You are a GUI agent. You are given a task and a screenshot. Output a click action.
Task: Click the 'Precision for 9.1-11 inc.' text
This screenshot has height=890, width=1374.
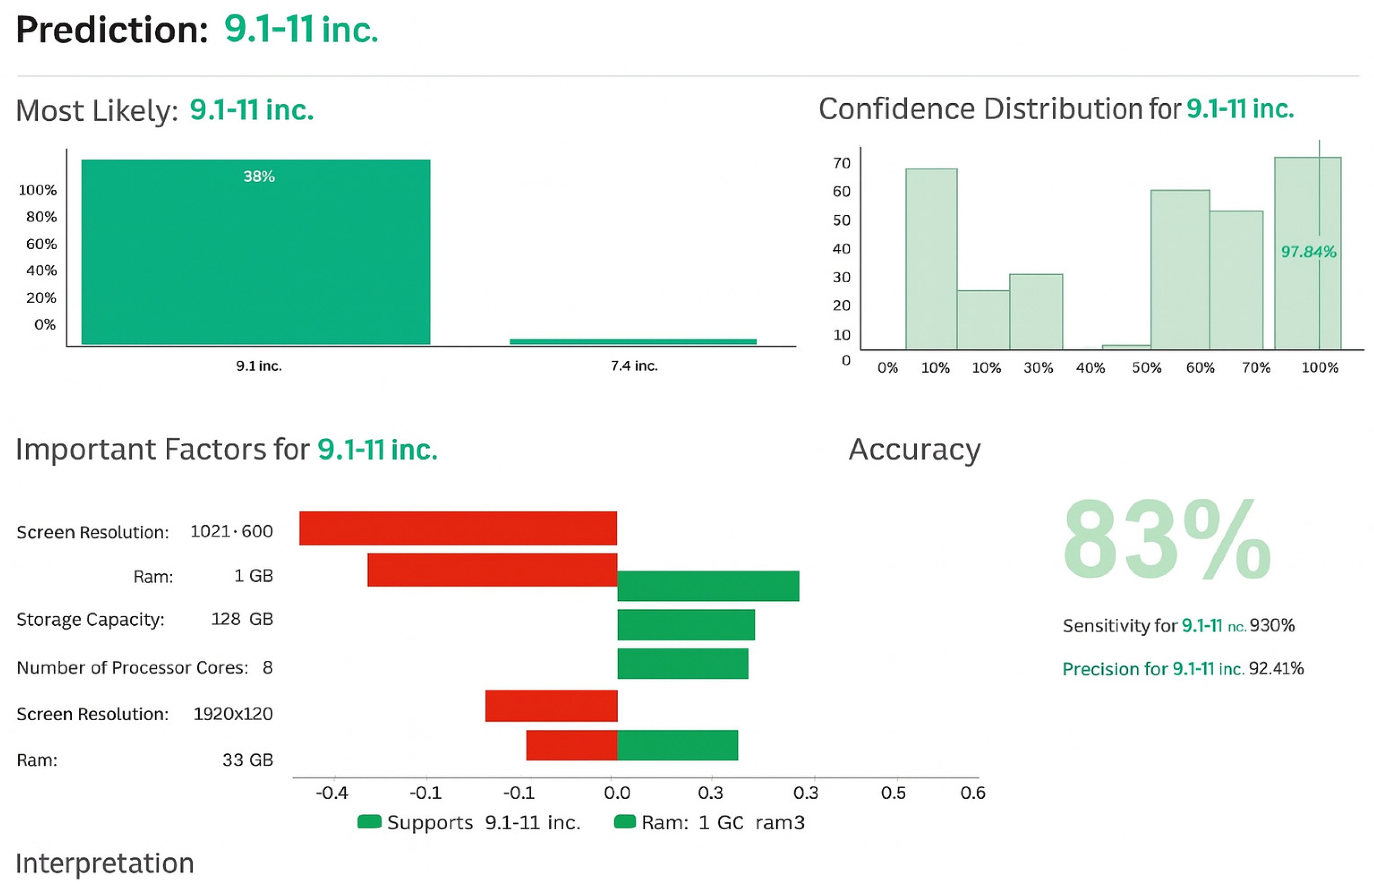pos(1153,669)
